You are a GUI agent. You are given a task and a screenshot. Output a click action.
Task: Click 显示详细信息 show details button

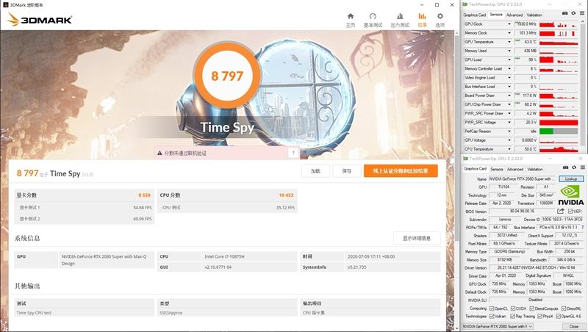pyautogui.click(x=417, y=238)
